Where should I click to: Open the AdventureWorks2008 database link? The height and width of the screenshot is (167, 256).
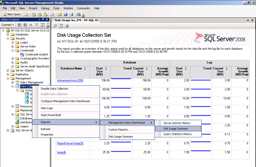tap(70, 80)
